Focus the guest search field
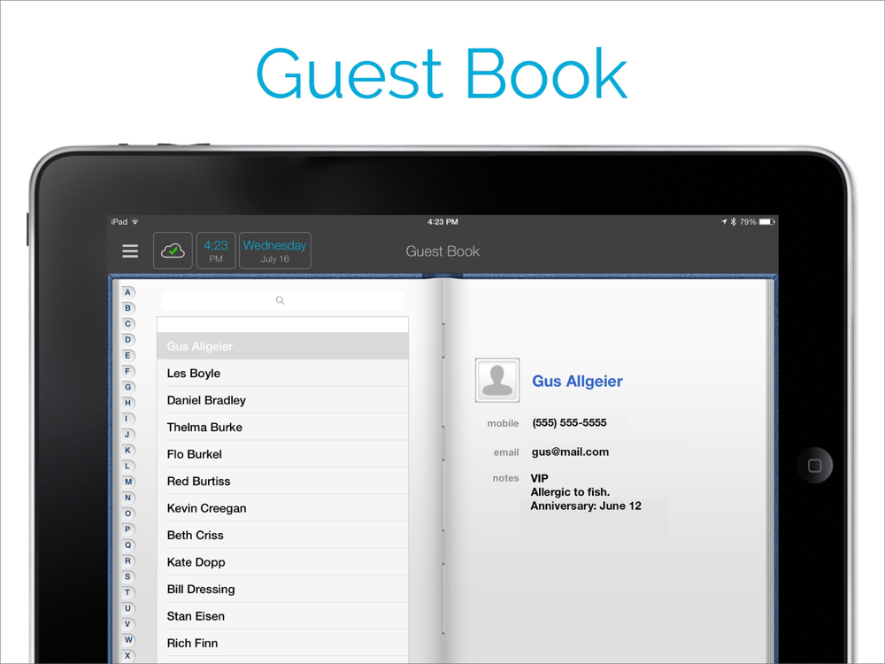This screenshot has height=664, width=885. coord(282,300)
